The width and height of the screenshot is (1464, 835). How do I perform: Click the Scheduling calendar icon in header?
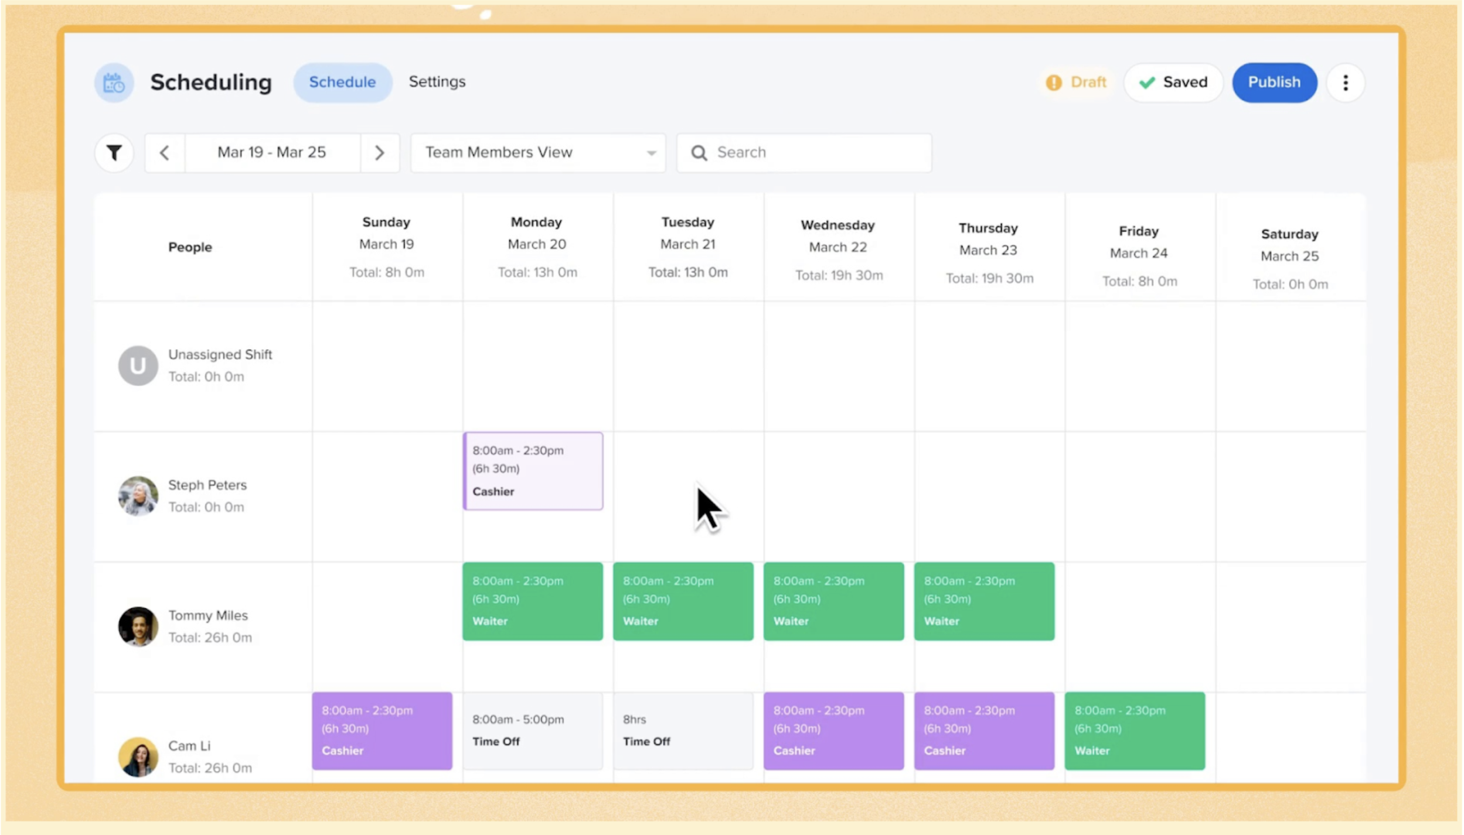pos(114,82)
